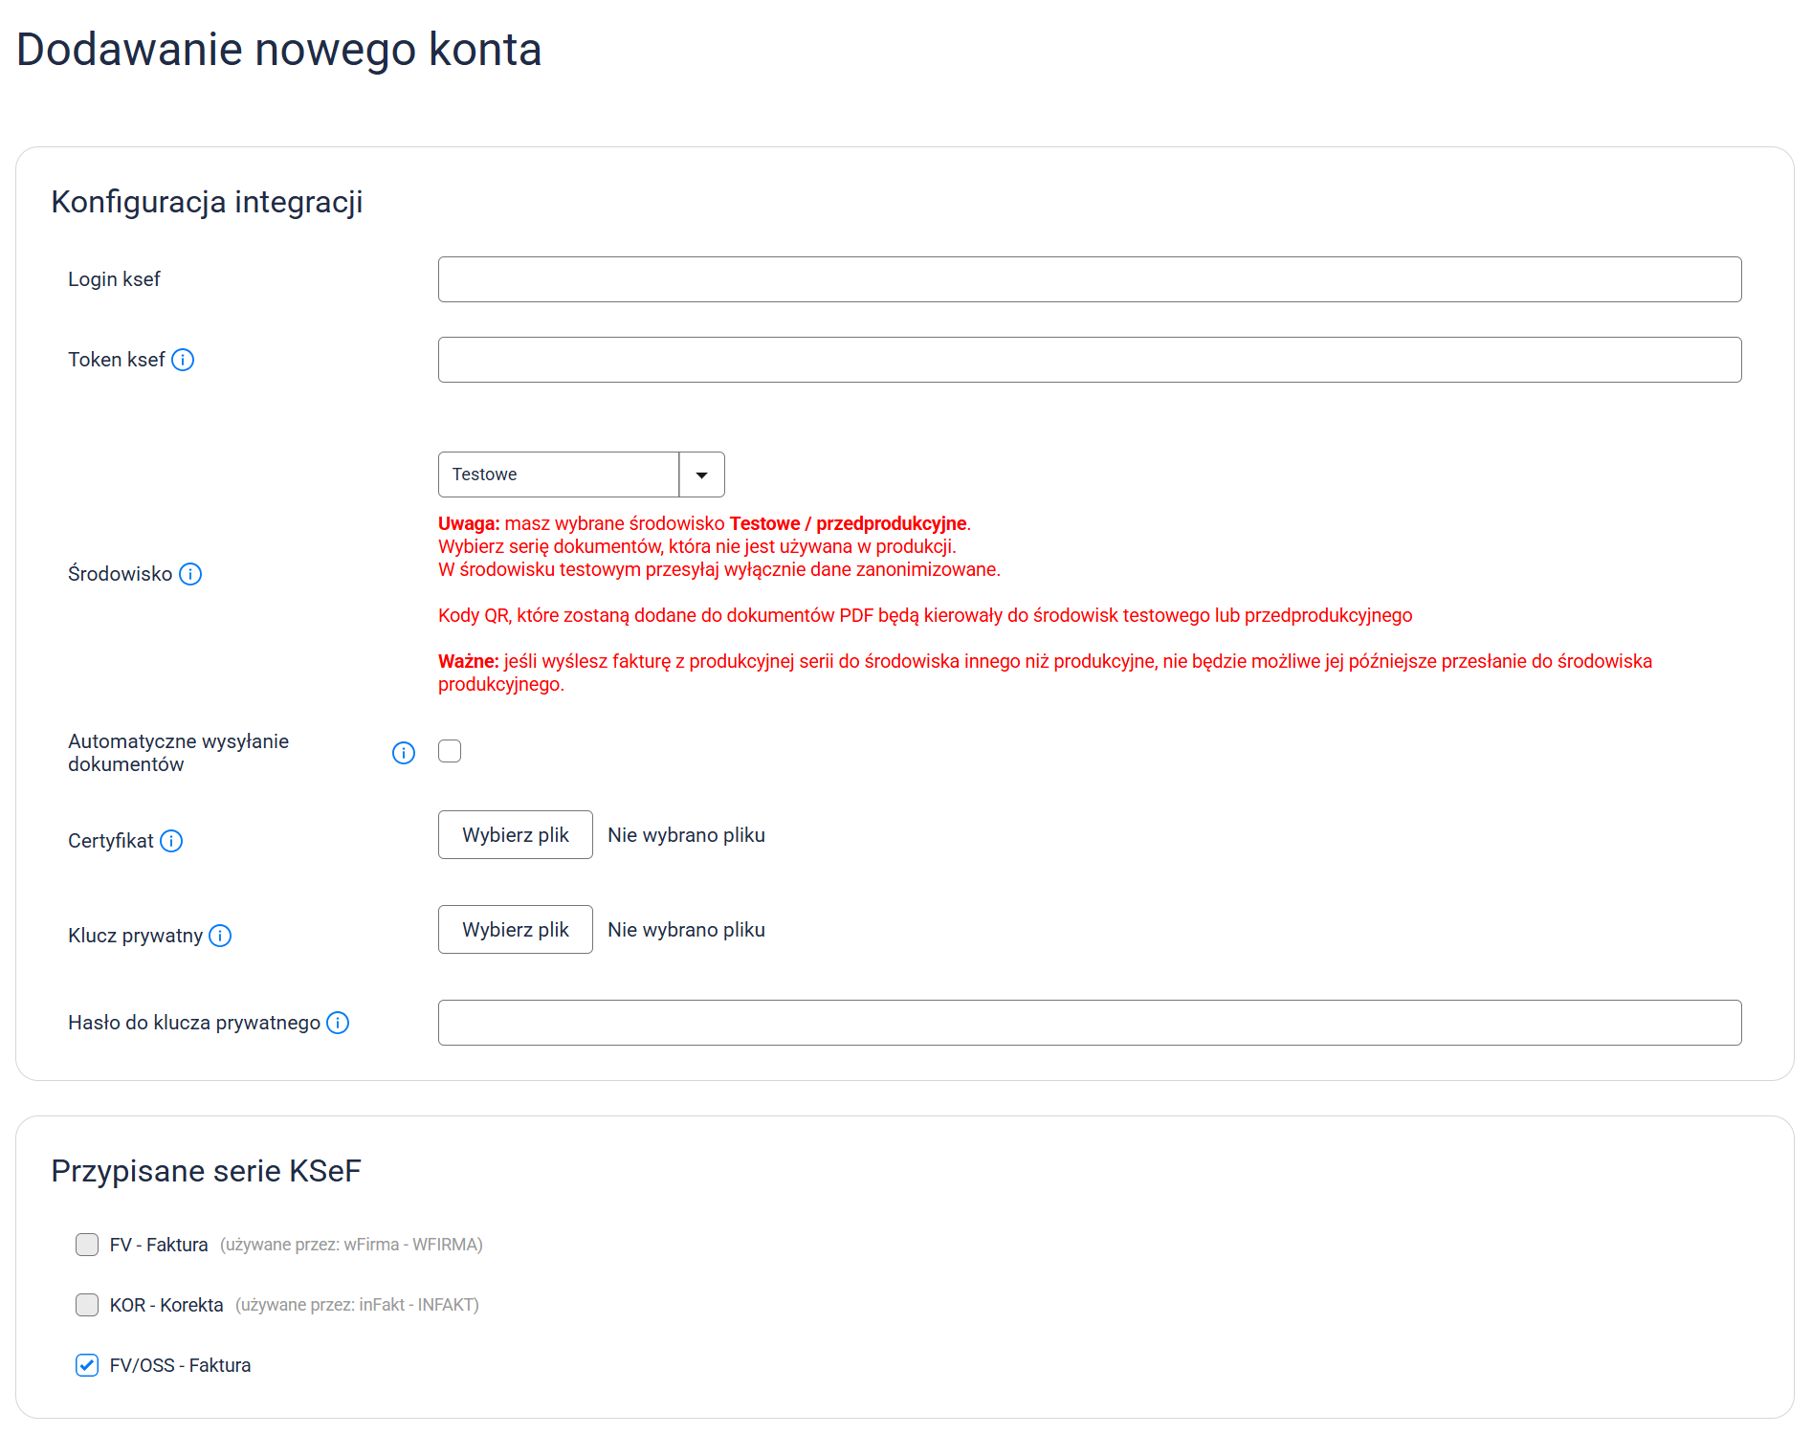Tick the KOR - Korekta series checkbox

(87, 1305)
